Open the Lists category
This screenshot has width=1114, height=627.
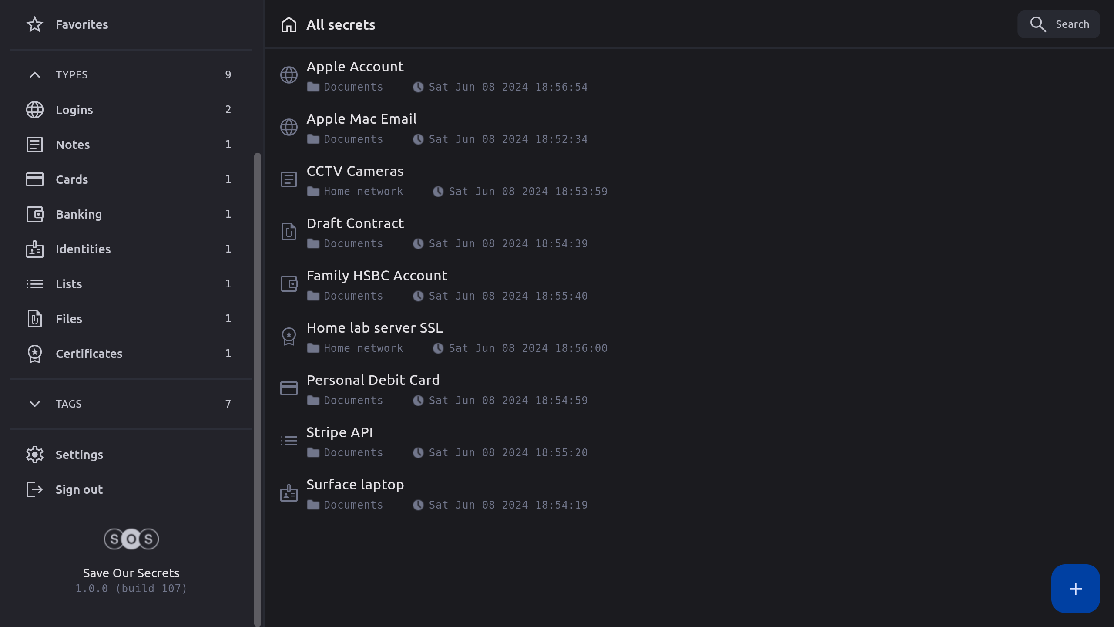coord(69,284)
